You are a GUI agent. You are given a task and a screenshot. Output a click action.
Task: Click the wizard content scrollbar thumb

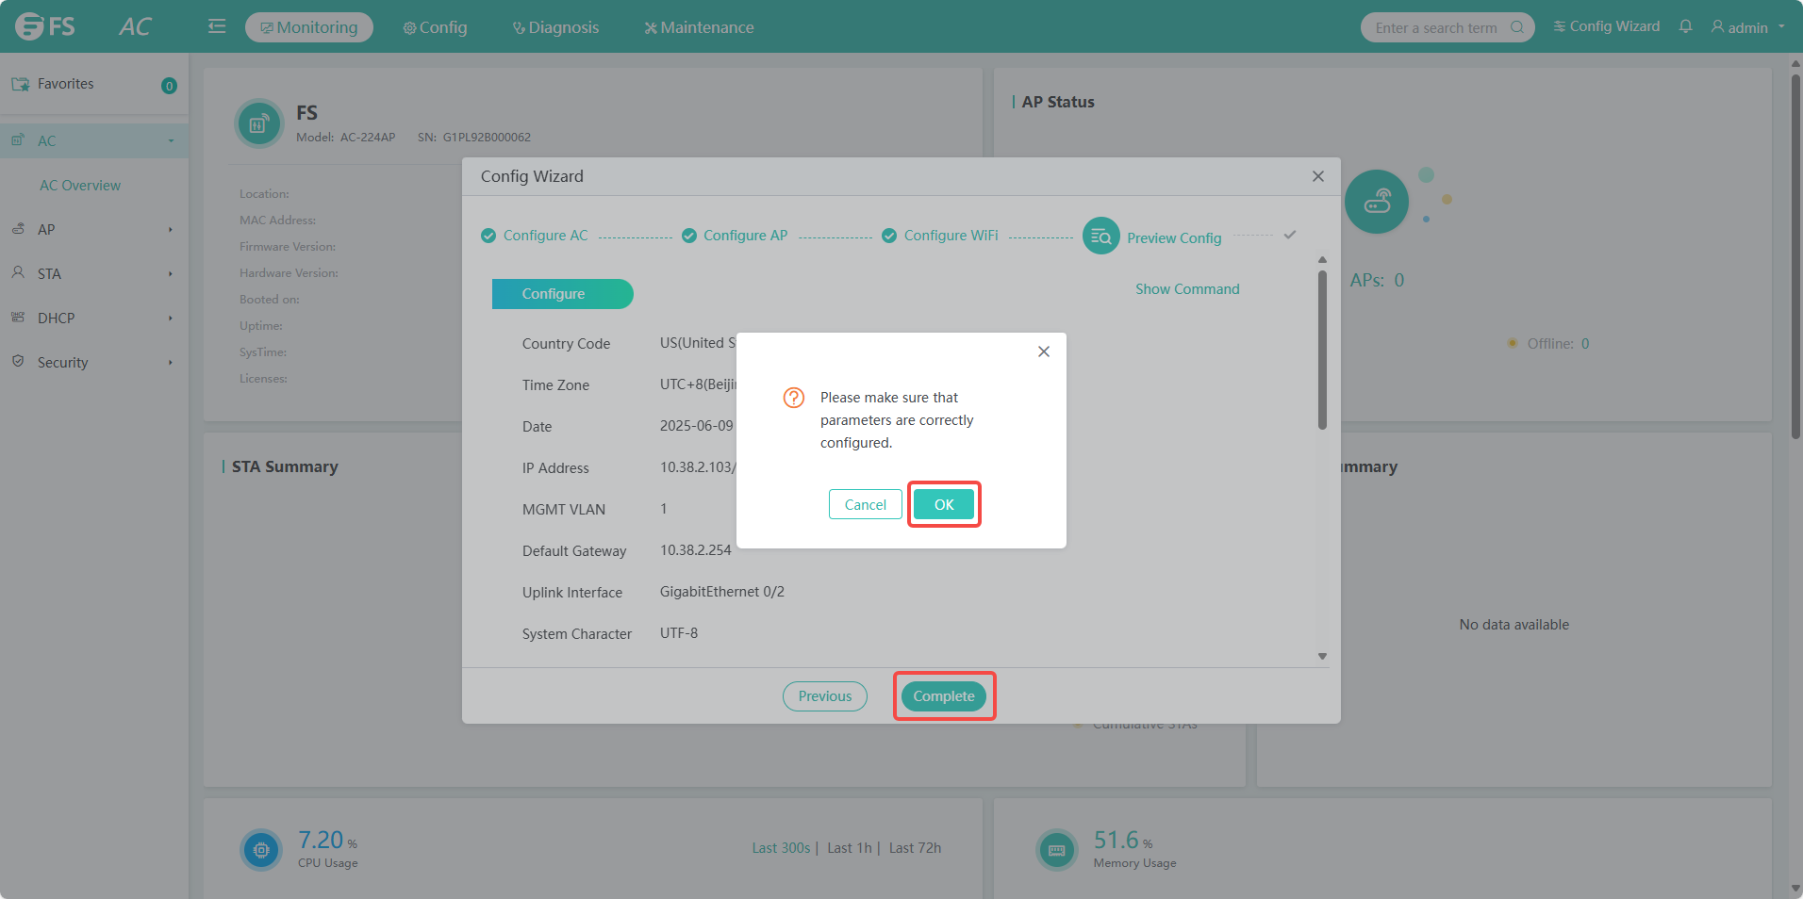tap(1322, 351)
